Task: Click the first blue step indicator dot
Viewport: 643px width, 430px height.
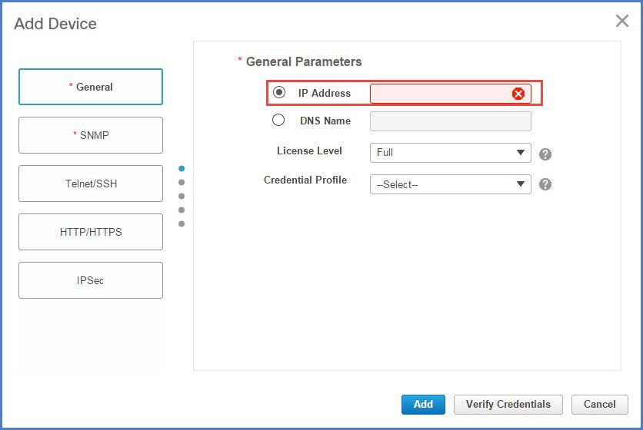Action: [x=182, y=168]
